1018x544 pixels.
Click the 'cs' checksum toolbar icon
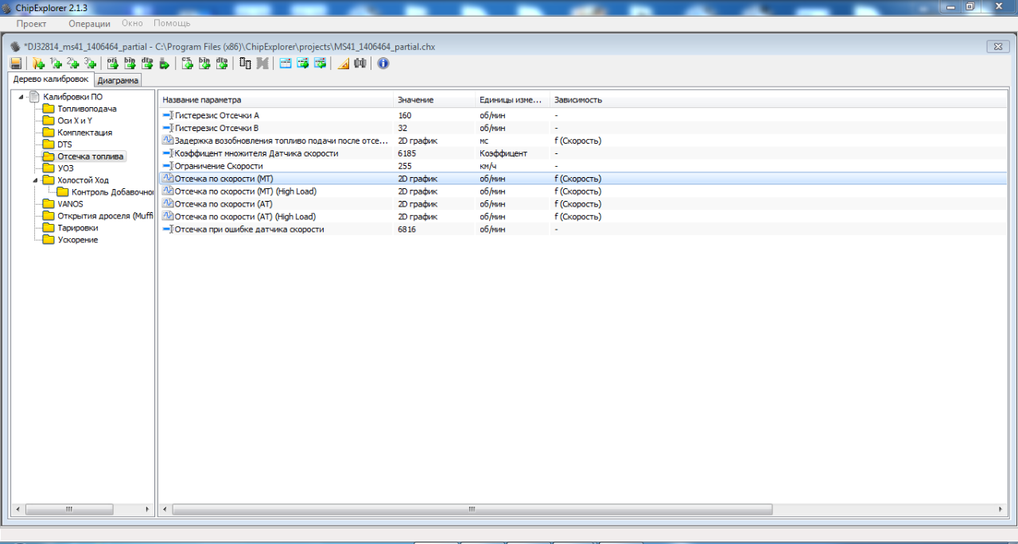(x=187, y=64)
